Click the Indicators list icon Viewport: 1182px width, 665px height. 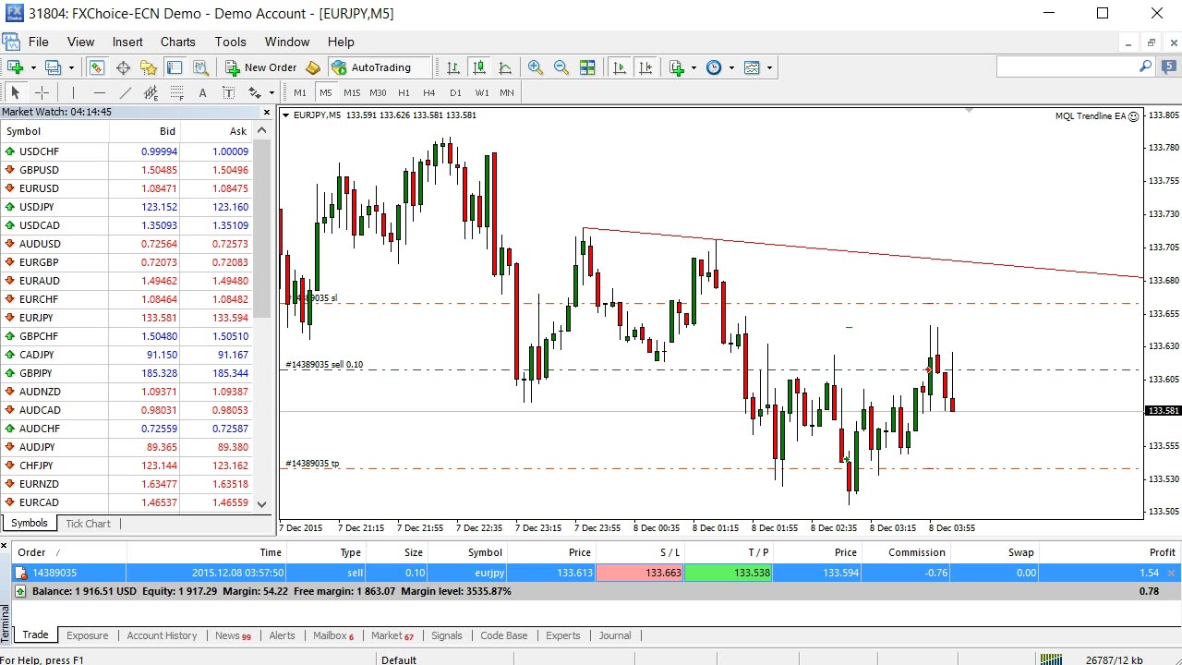pyautogui.click(x=677, y=67)
